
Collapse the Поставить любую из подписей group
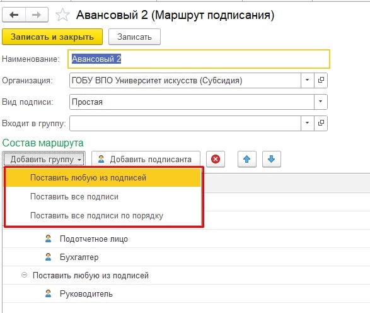tap(24, 275)
